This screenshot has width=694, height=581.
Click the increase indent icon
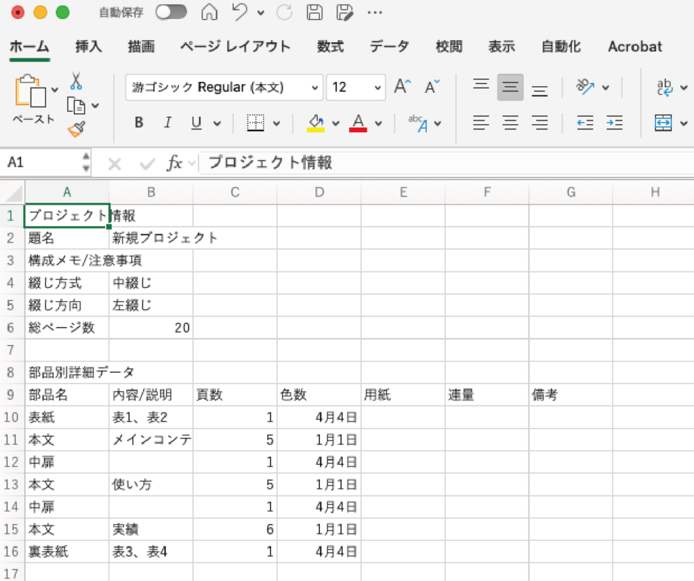614,123
